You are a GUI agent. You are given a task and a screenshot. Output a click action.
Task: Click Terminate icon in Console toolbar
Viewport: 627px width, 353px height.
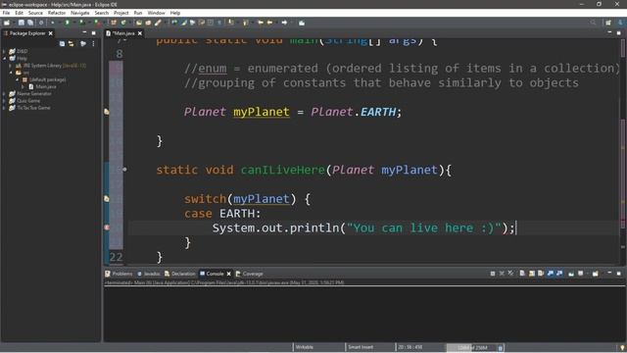493,274
